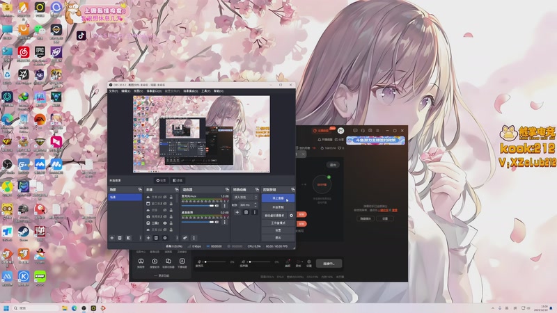
Task: Mute the 麦克风/Aux speaker icon
Action: (217, 206)
